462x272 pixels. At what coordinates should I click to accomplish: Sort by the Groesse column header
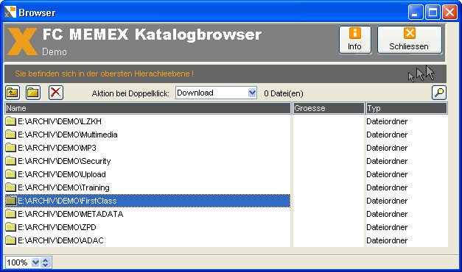[329, 108]
